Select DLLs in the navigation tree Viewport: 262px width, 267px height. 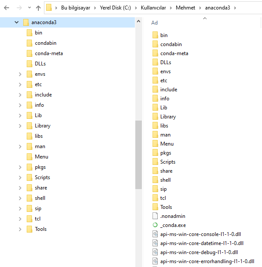(40, 64)
